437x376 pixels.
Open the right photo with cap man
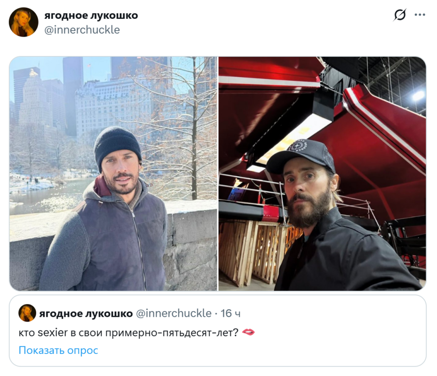pyautogui.click(x=322, y=174)
